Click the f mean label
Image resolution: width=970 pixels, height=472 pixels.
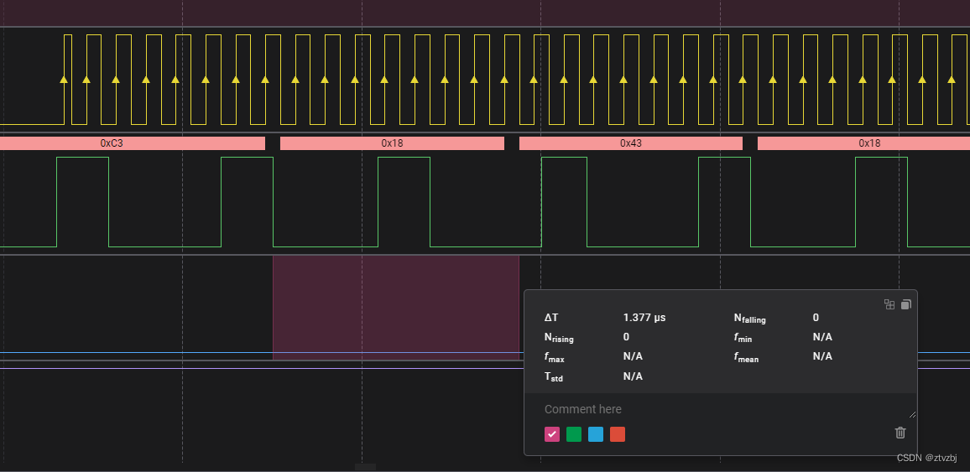pos(746,358)
